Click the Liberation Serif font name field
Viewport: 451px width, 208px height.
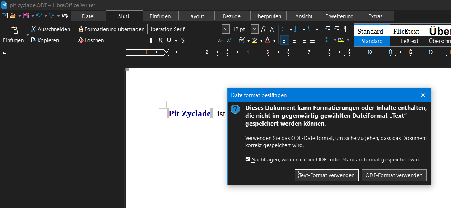[185, 29]
